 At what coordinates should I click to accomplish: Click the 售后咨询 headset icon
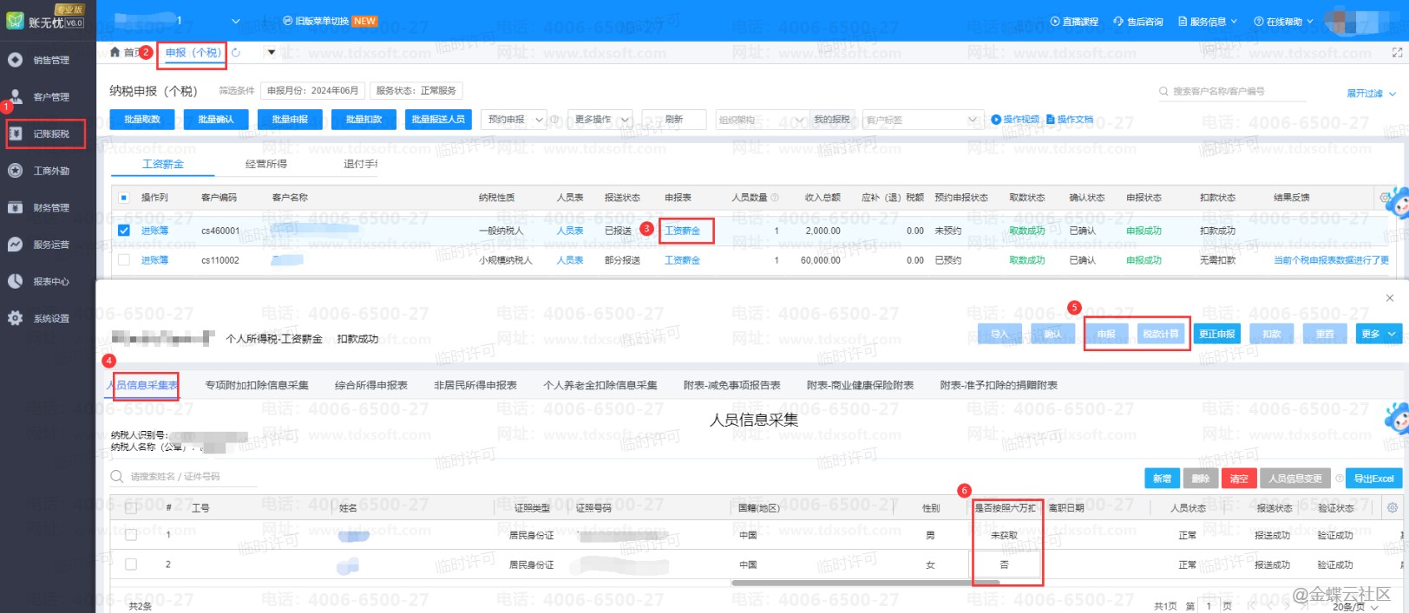tap(1118, 22)
